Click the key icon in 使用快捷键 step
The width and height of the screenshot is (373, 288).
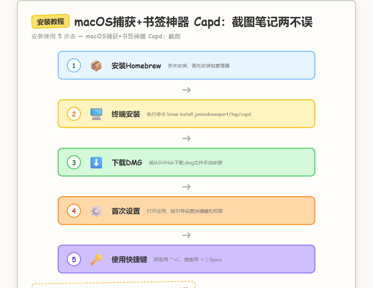pyautogui.click(x=96, y=260)
